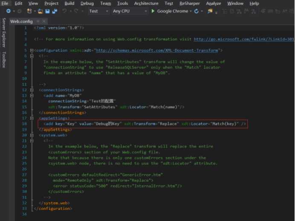Collapse the comment block on line 6

(x=32, y=56)
